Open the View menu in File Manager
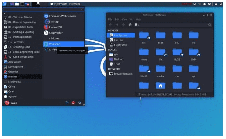 point(124,19)
